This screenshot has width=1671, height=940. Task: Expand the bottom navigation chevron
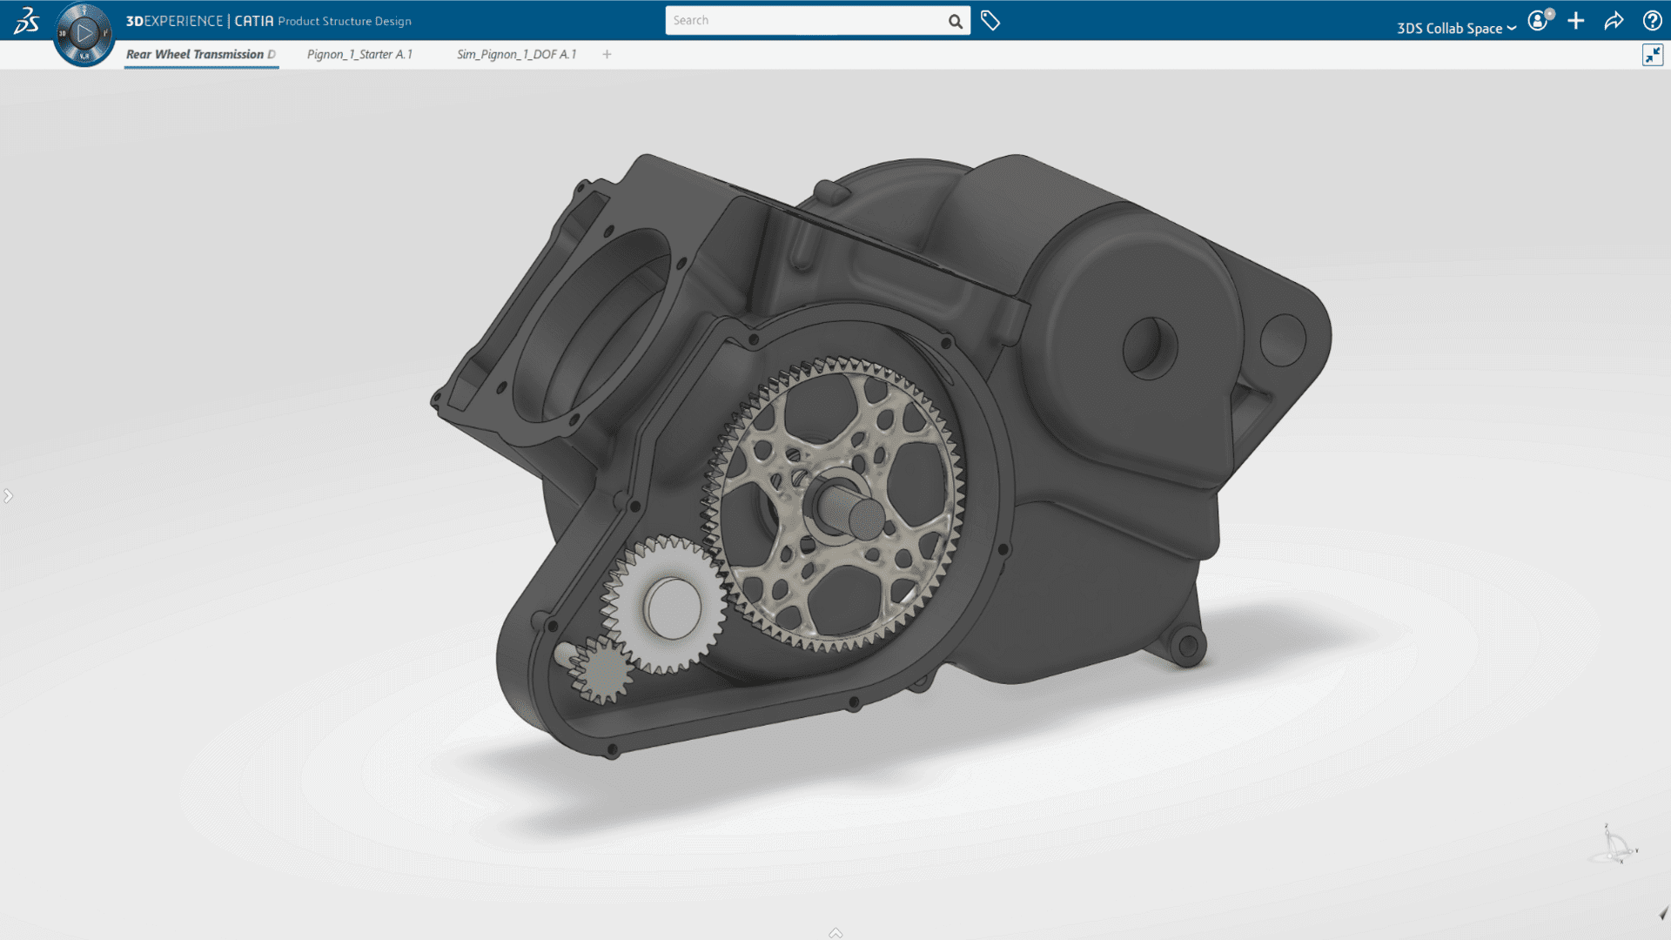(x=835, y=933)
